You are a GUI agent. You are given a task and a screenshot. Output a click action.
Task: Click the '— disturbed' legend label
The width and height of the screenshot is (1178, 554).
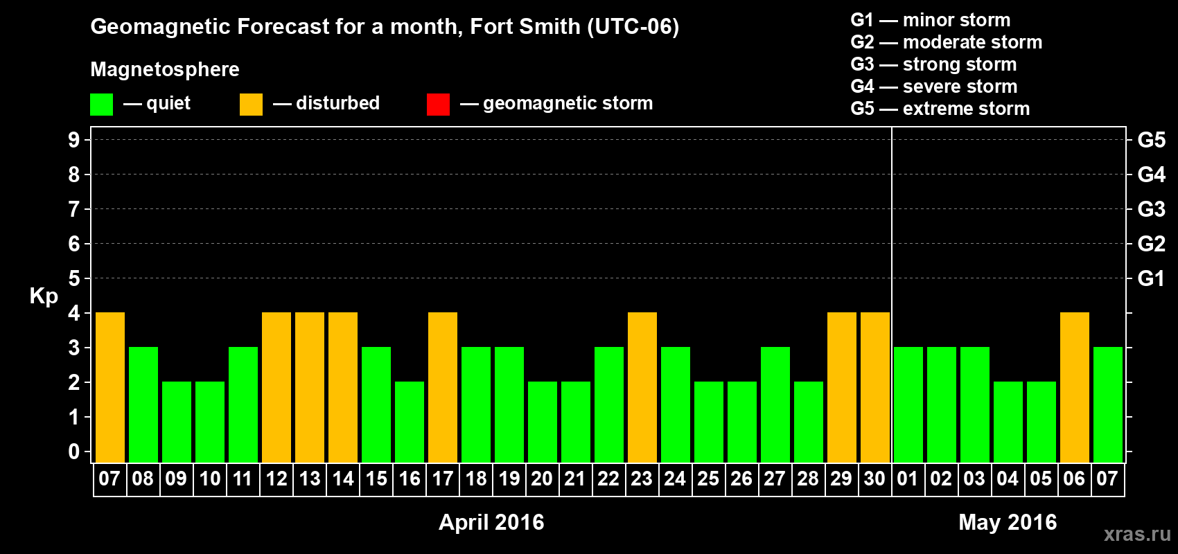tap(326, 103)
